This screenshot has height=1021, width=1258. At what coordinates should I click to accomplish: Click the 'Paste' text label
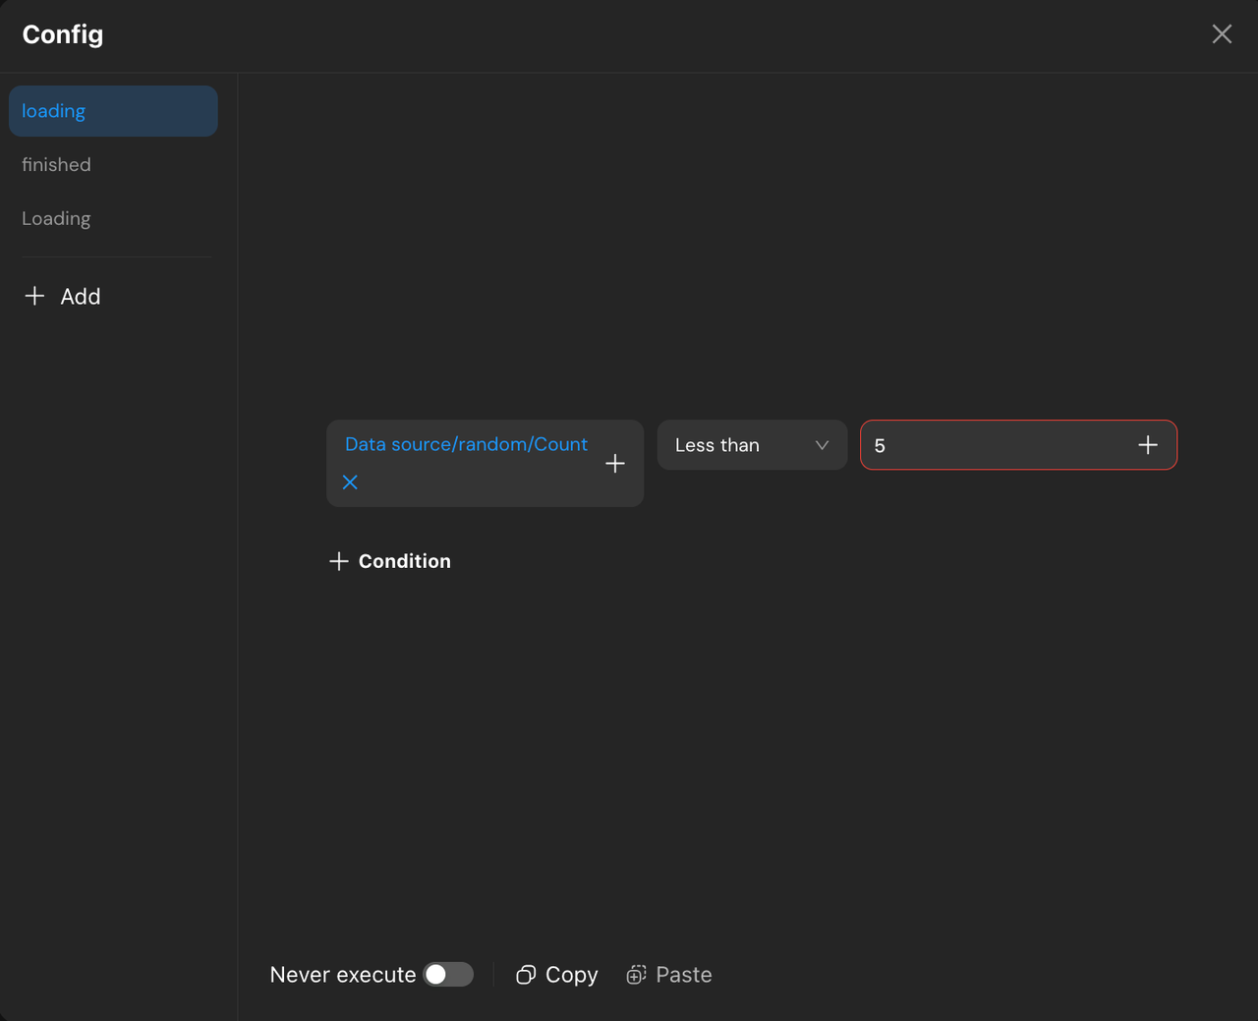click(683, 975)
